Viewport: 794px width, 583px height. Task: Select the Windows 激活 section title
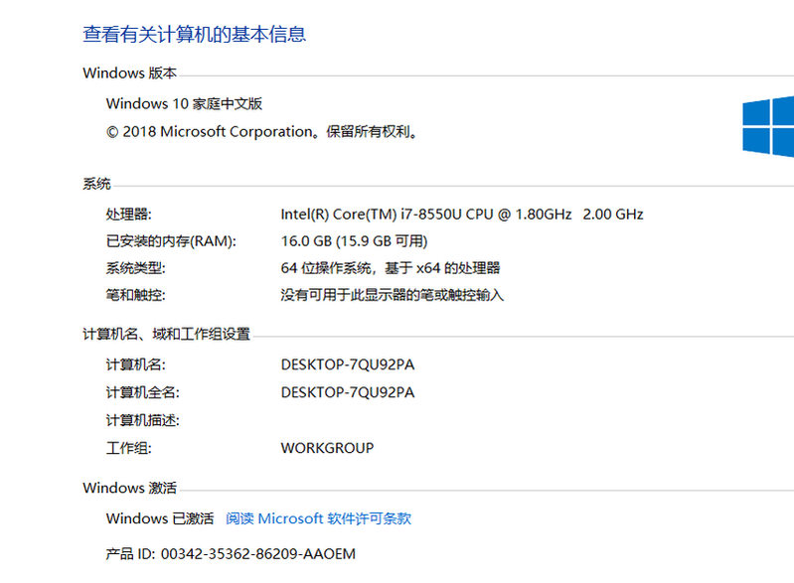[x=129, y=488]
